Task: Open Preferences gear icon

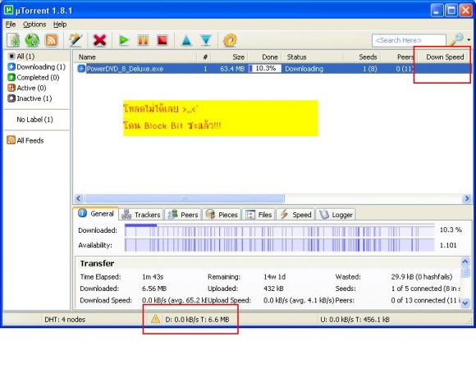Action: 230,40
